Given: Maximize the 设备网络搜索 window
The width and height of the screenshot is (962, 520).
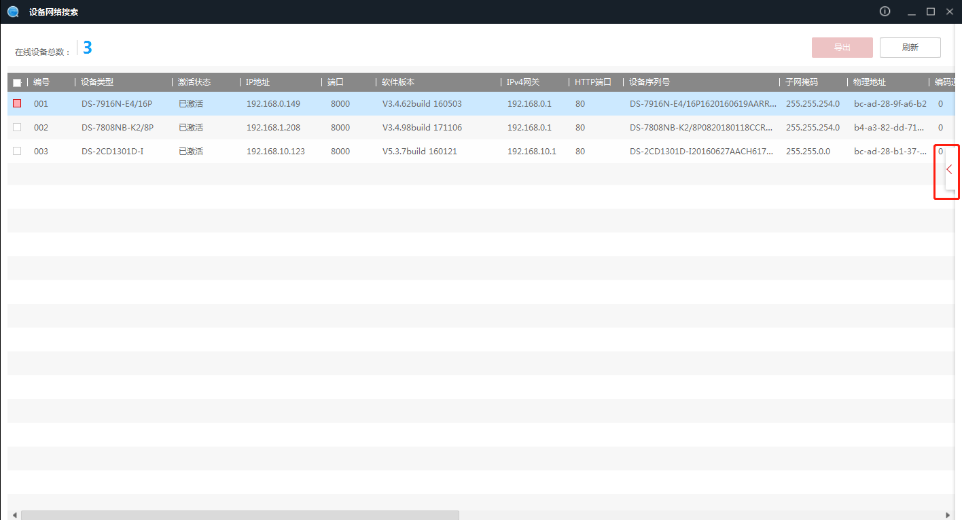Looking at the screenshot, I should pyautogui.click(x=931, y=12).
